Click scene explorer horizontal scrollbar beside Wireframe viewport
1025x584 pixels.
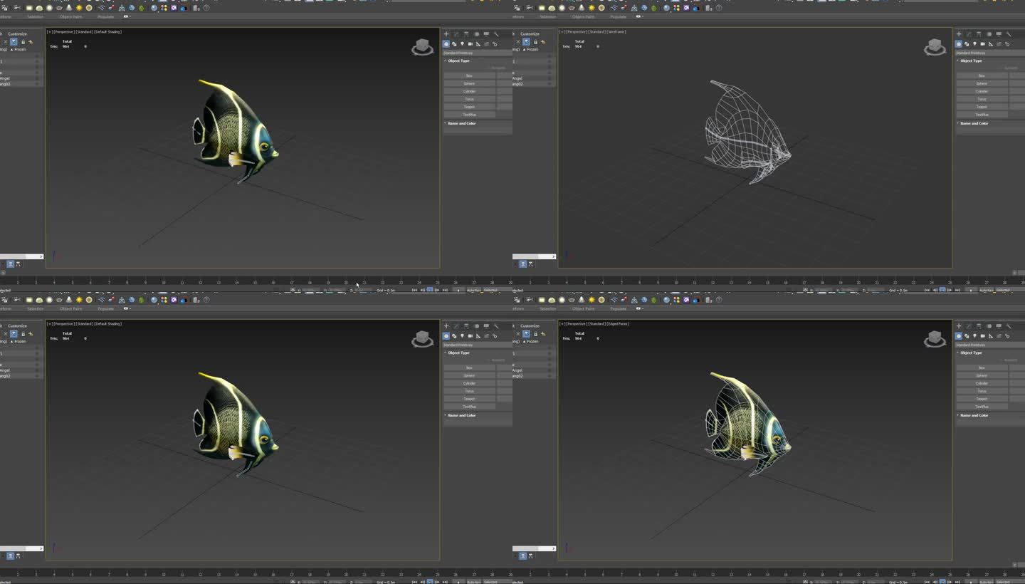(x=534, y=256)
